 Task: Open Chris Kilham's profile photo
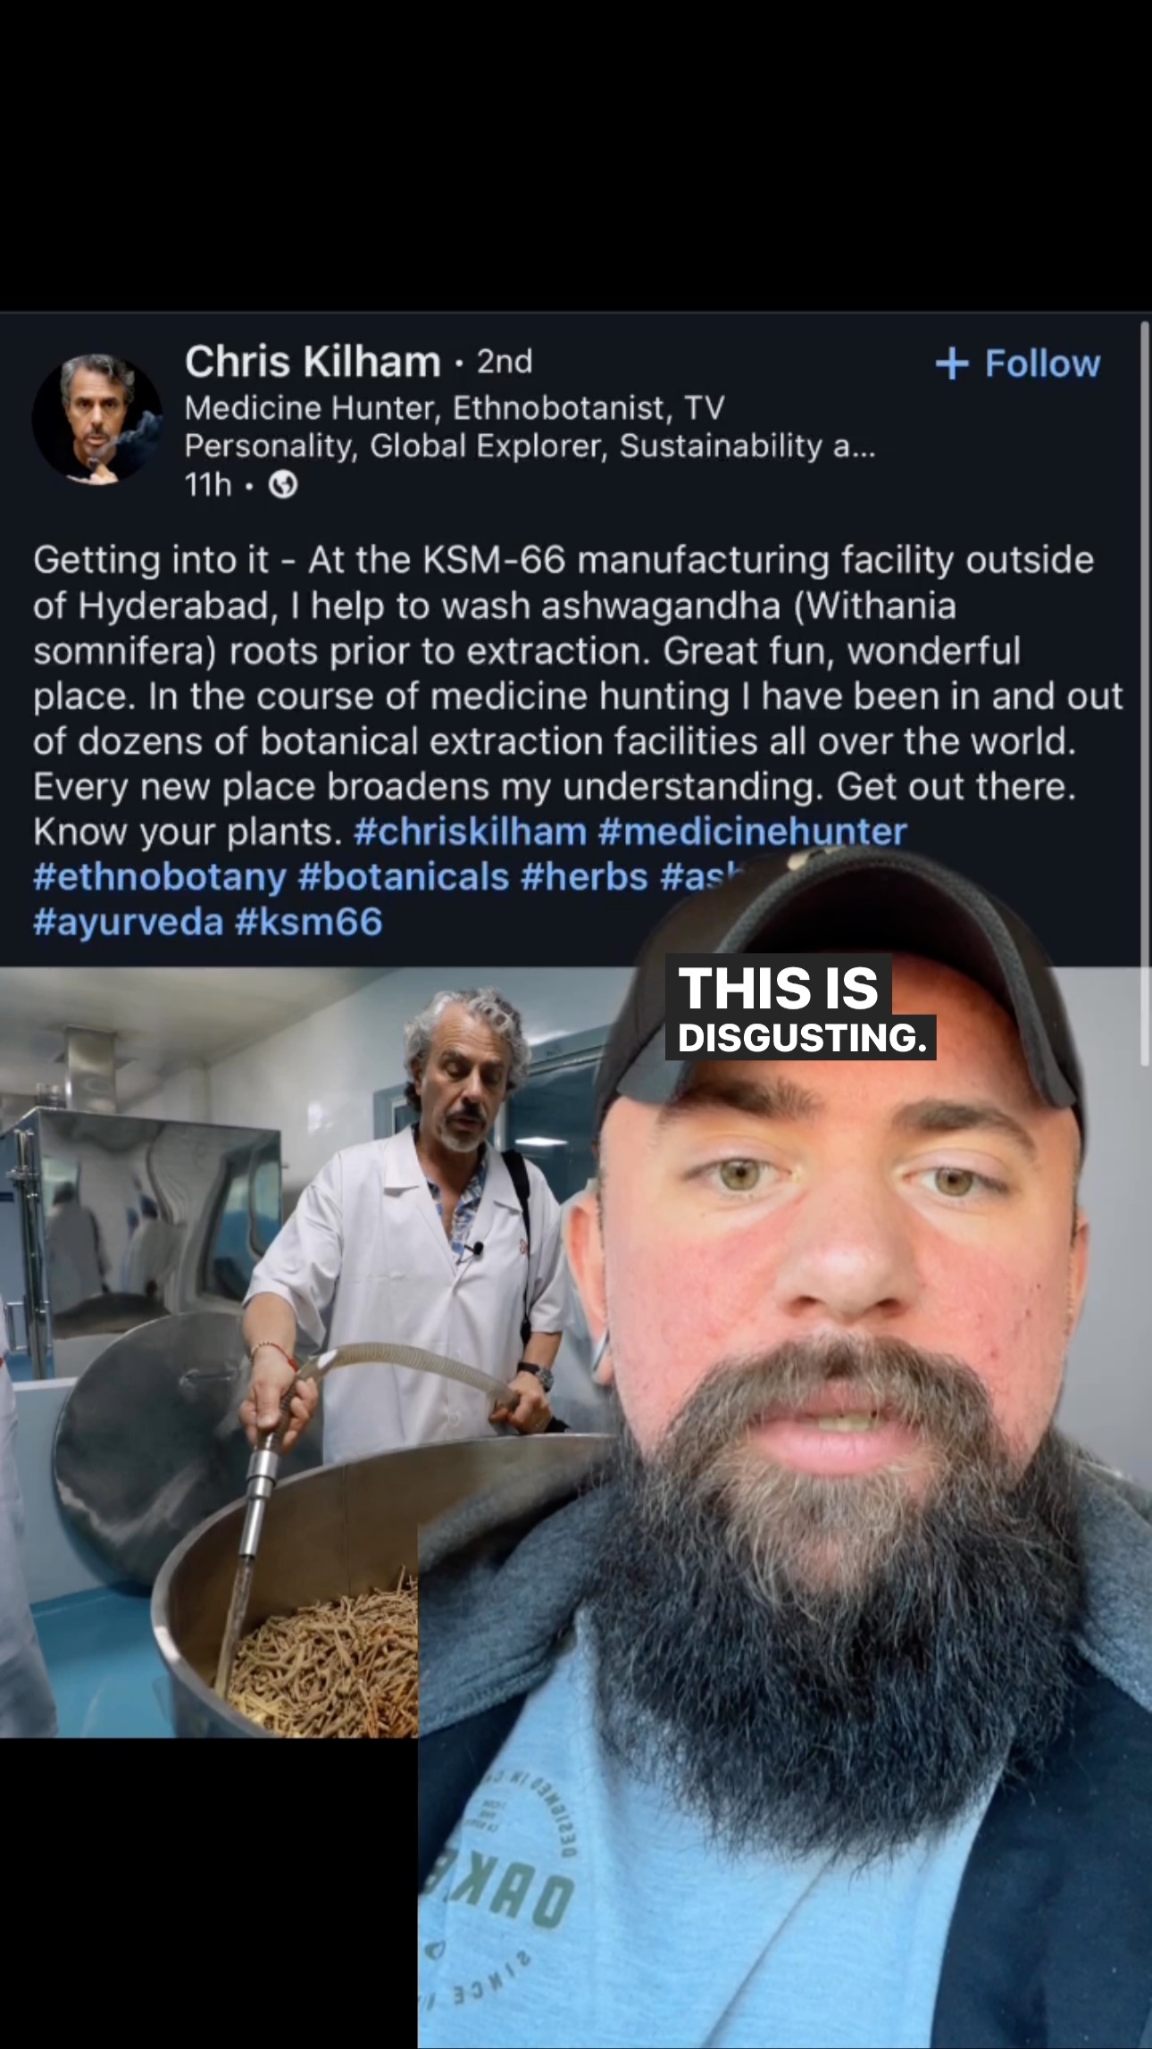(x=97, y=419)
